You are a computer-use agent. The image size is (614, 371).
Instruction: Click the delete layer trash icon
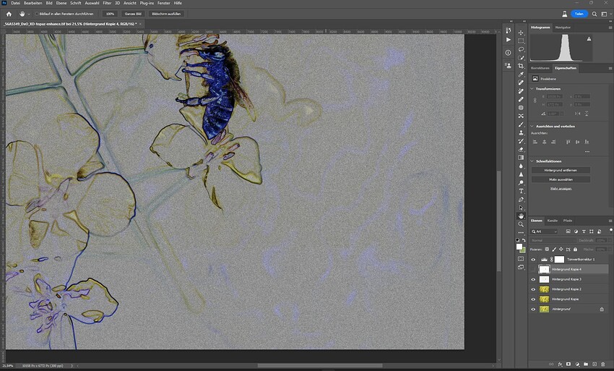pyautogui.click(x=603, y=364)
